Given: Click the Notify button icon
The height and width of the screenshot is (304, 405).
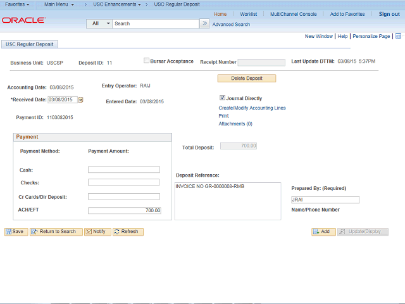Looking at the screenshot, I should [89, 232].
